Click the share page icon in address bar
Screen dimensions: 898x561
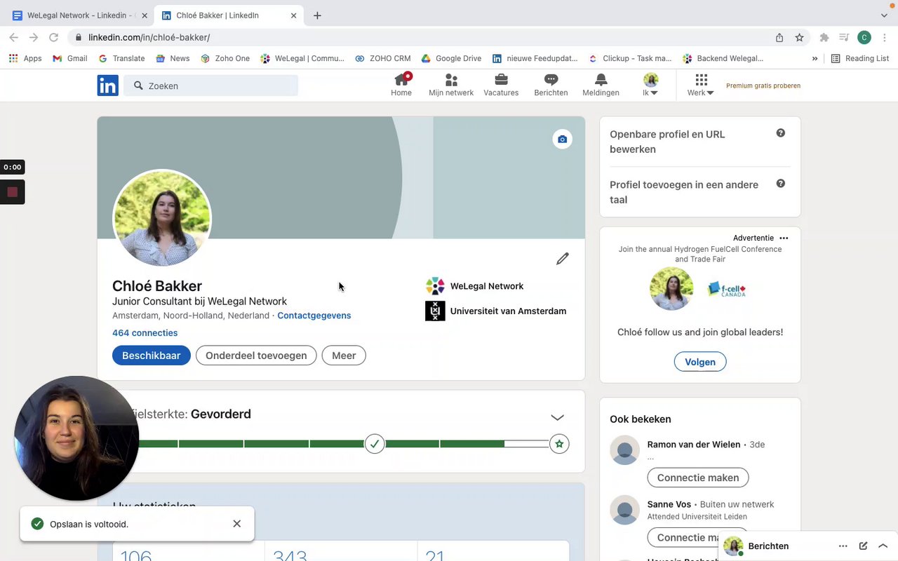[x=779, y=37]
